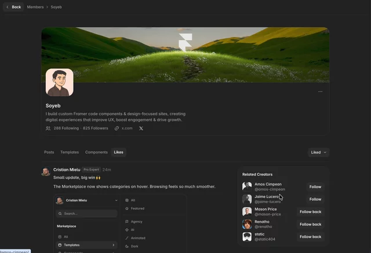Open the @mason-price handle

tap(268, 214)
